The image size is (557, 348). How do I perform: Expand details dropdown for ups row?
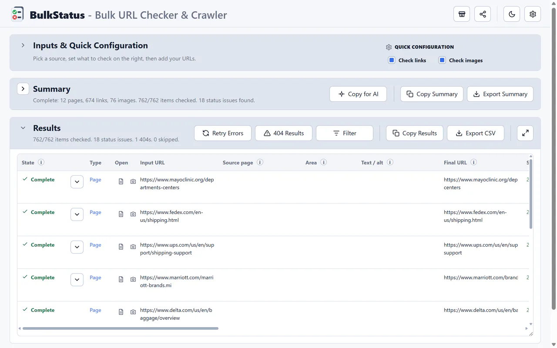point(77,247)
